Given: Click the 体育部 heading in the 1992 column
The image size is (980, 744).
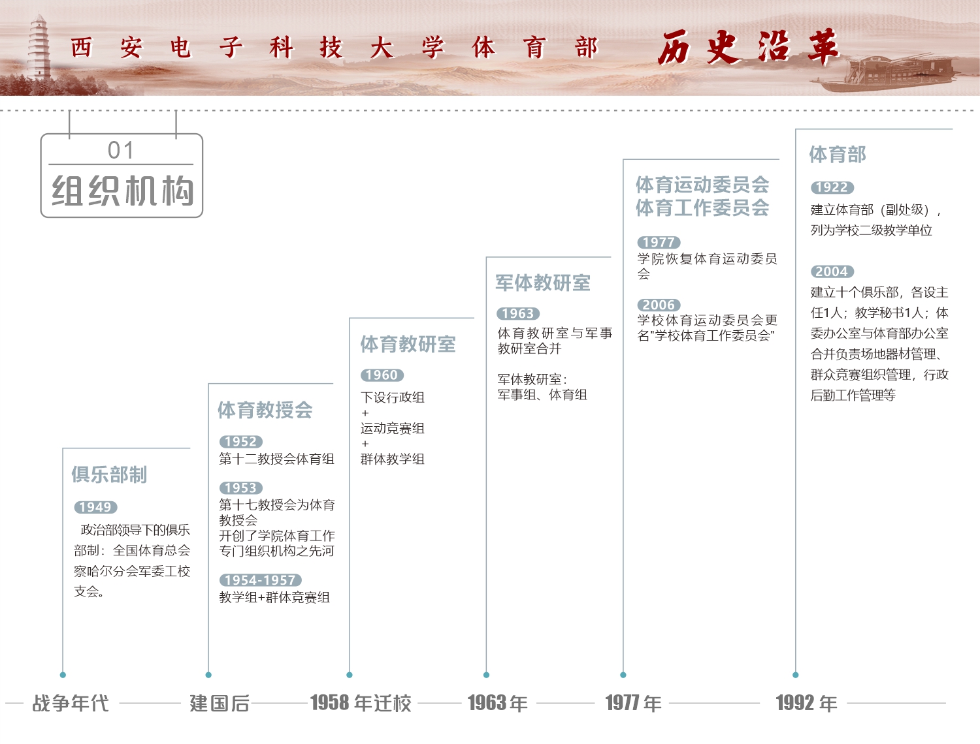Looking at the screenshot, I should 838,155.
